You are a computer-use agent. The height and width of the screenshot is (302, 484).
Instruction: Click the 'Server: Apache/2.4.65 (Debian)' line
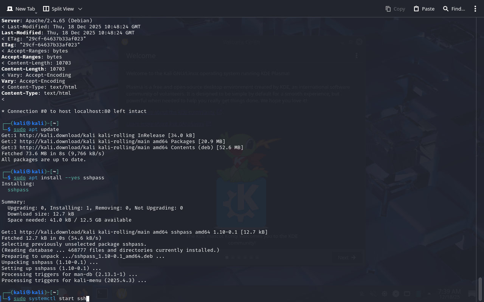pyautogui.click(x=47, y=21)
